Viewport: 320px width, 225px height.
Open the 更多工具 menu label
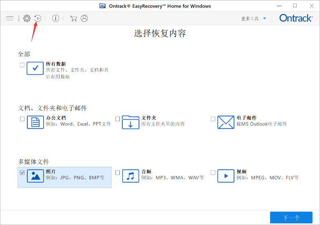[250, 19]
